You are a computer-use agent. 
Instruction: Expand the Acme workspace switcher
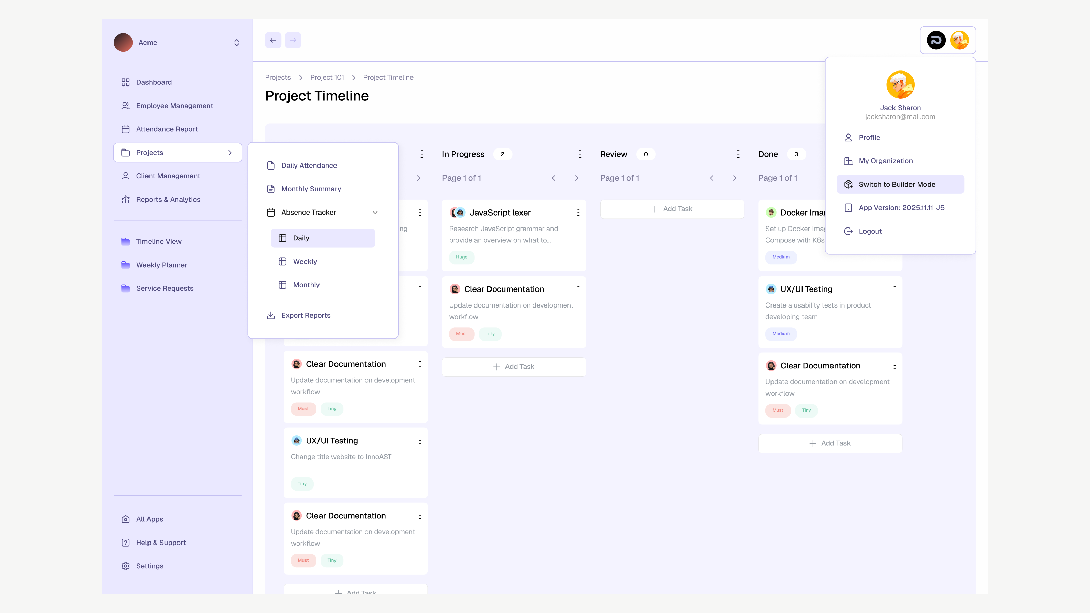[236, 42]
